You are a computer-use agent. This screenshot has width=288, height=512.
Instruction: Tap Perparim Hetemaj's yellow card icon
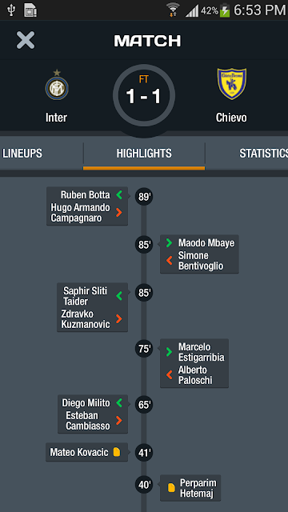(x=171, y=487)
